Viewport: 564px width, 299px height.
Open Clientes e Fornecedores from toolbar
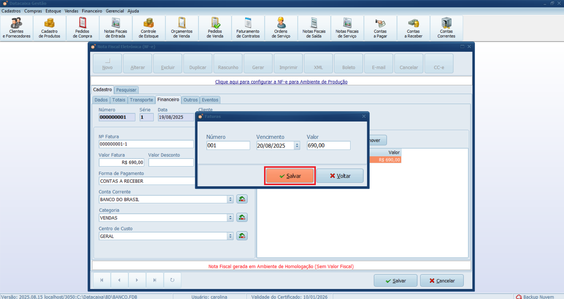16,28
